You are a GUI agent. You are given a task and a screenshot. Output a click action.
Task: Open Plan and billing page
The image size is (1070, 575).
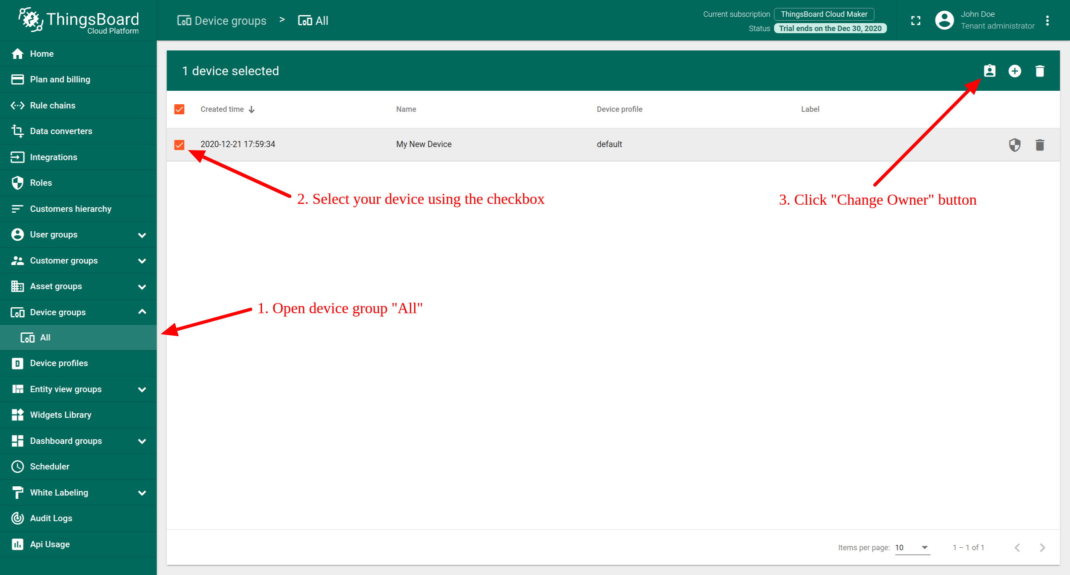tap(78, 79)
